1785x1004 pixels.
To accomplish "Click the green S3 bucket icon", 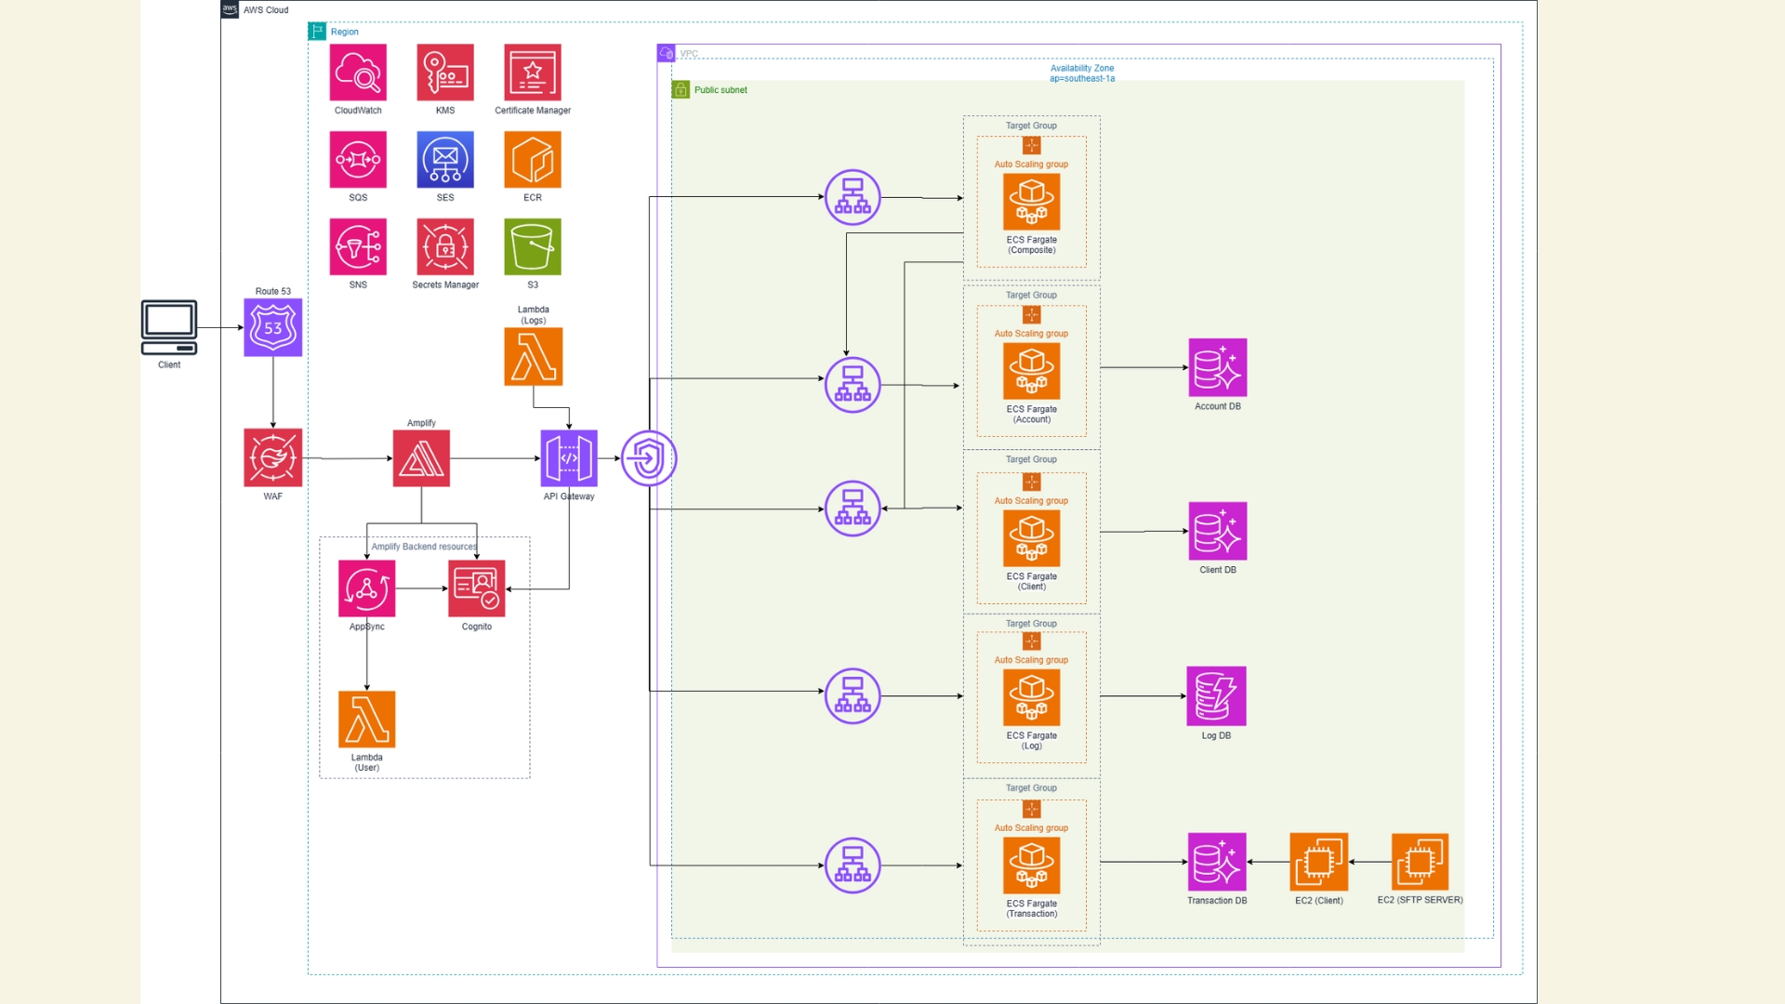I will (x=533, y=247).
